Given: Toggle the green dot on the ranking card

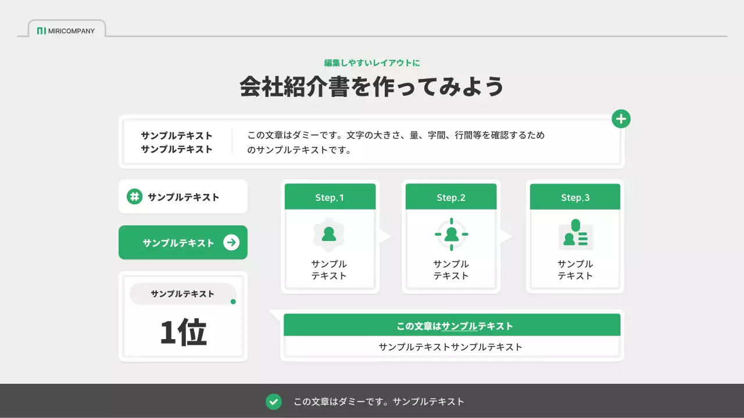Looking at the screenshot, I should pyautogui.click(x=233, y=301).
